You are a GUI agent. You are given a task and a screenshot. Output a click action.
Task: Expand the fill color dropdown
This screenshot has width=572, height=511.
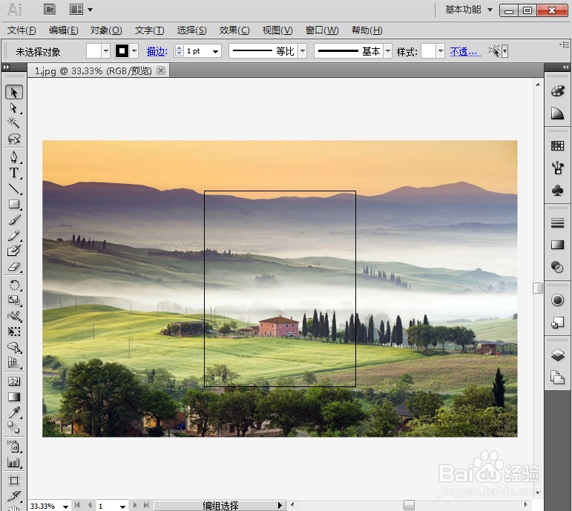coord(106,51)
